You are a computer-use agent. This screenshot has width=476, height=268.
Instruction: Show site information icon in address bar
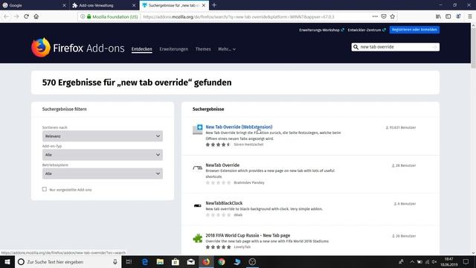83,16
